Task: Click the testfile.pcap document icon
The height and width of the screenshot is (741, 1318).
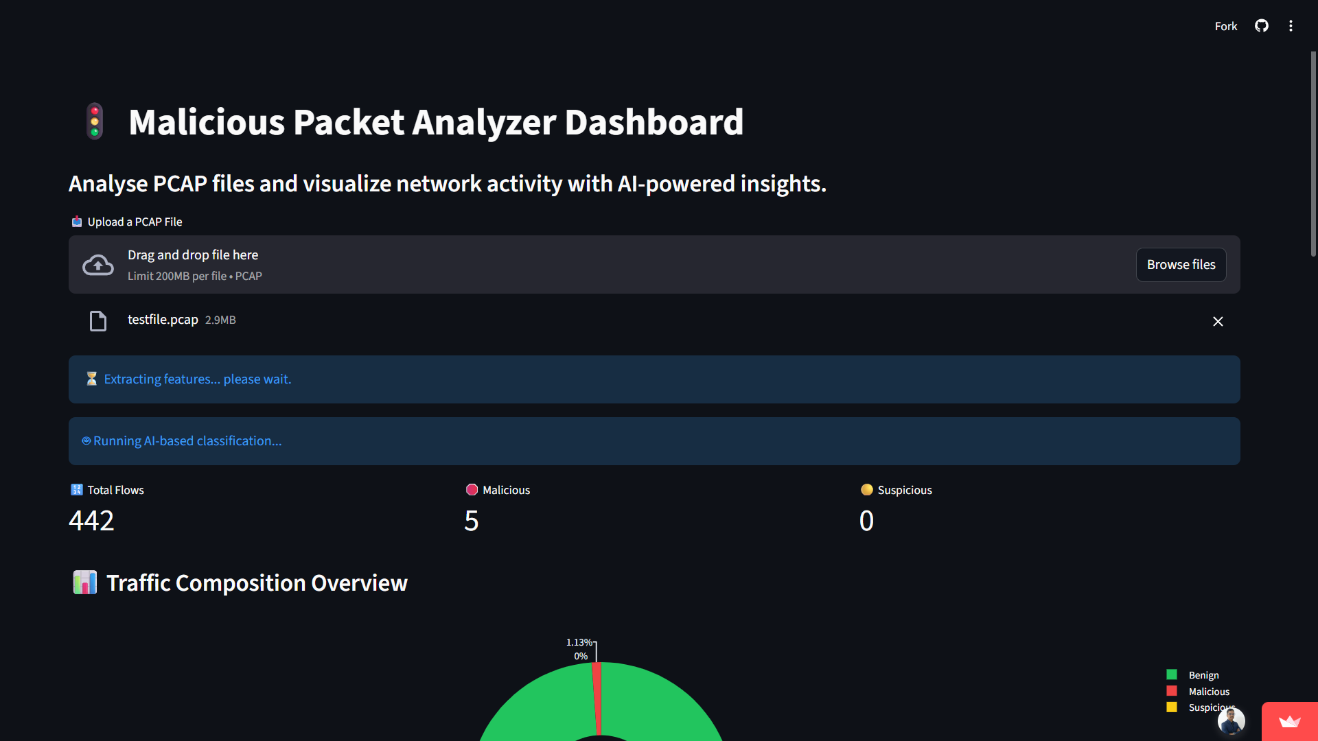Action: [x=98, y=321]
